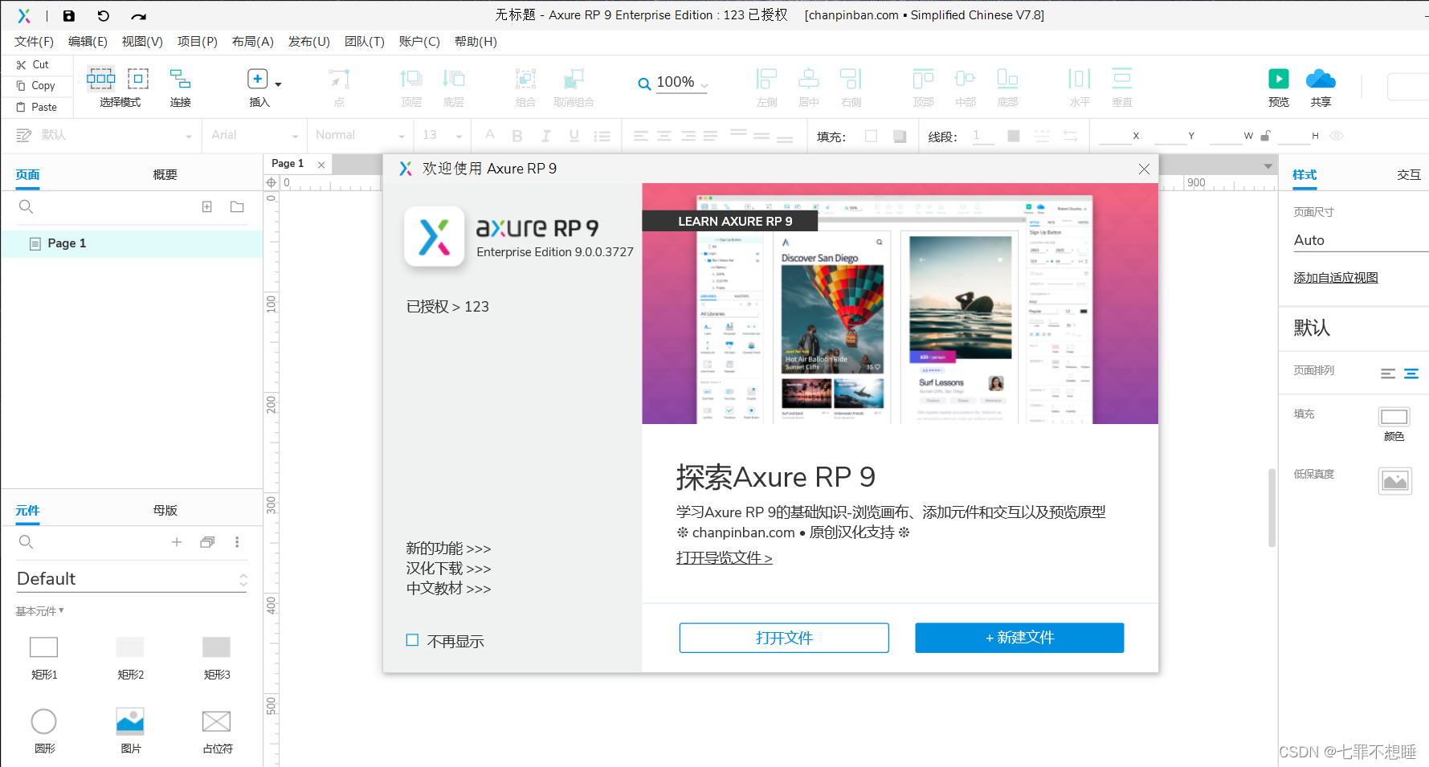The image size is (1429, 767).
Task: Select the Cut tool
Action: (33, 64)
